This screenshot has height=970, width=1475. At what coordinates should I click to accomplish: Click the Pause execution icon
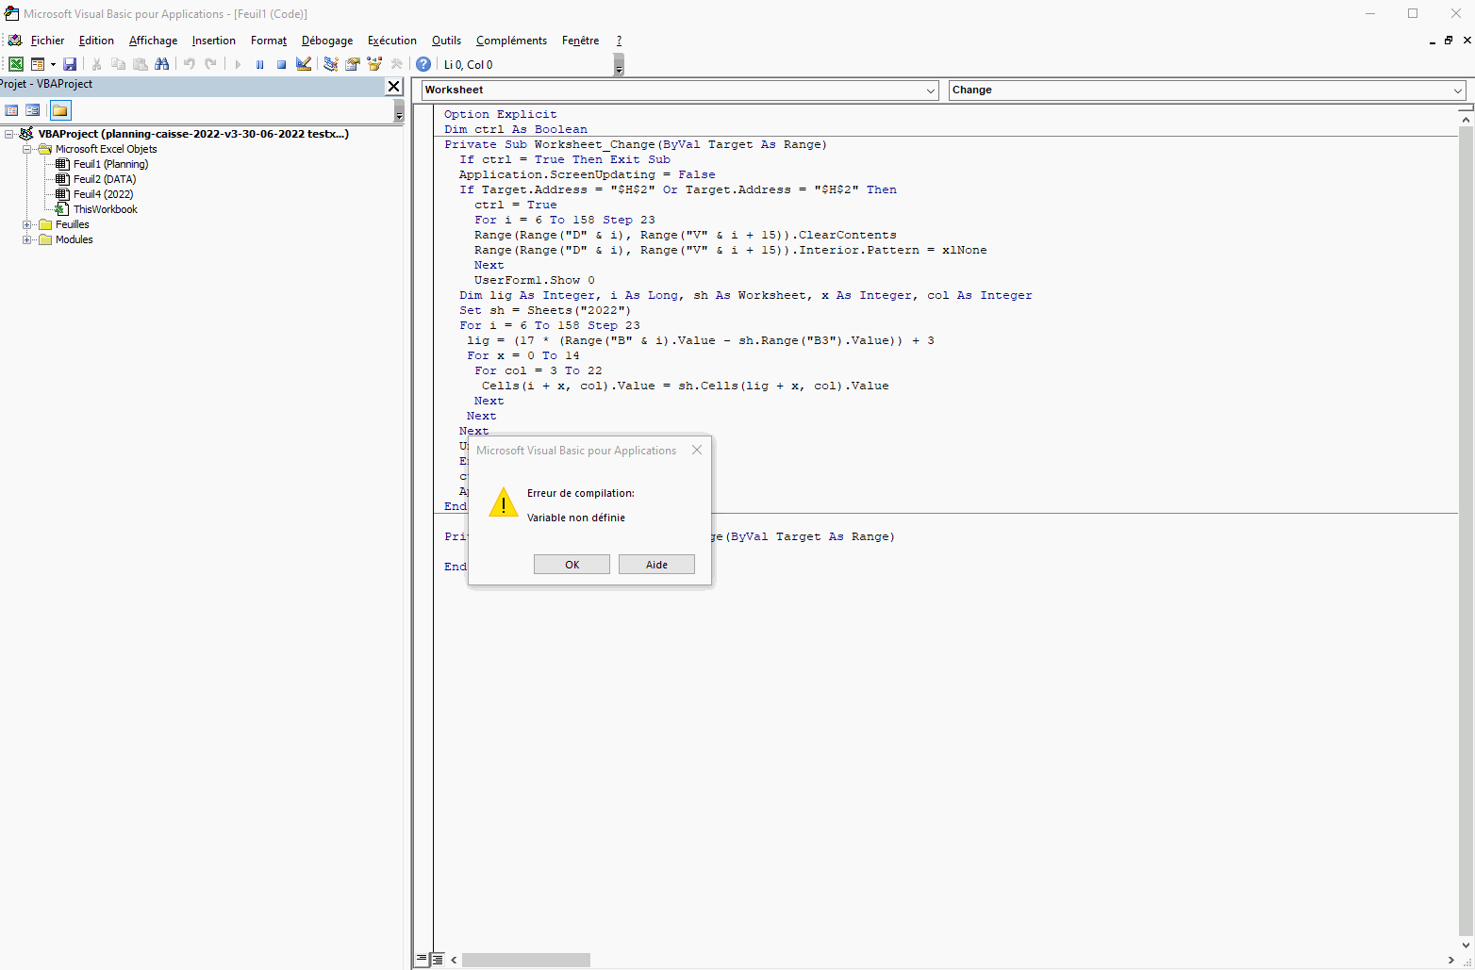(259, 64)
